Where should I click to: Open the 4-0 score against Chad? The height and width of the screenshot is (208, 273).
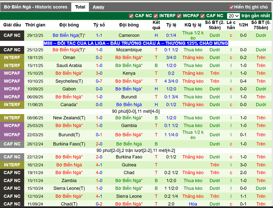tap(99, 173)
